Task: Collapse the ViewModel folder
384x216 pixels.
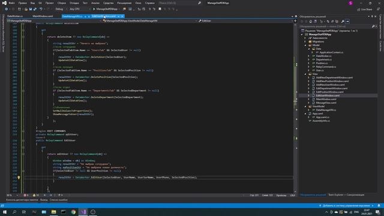Action: [x=305, y=107]
